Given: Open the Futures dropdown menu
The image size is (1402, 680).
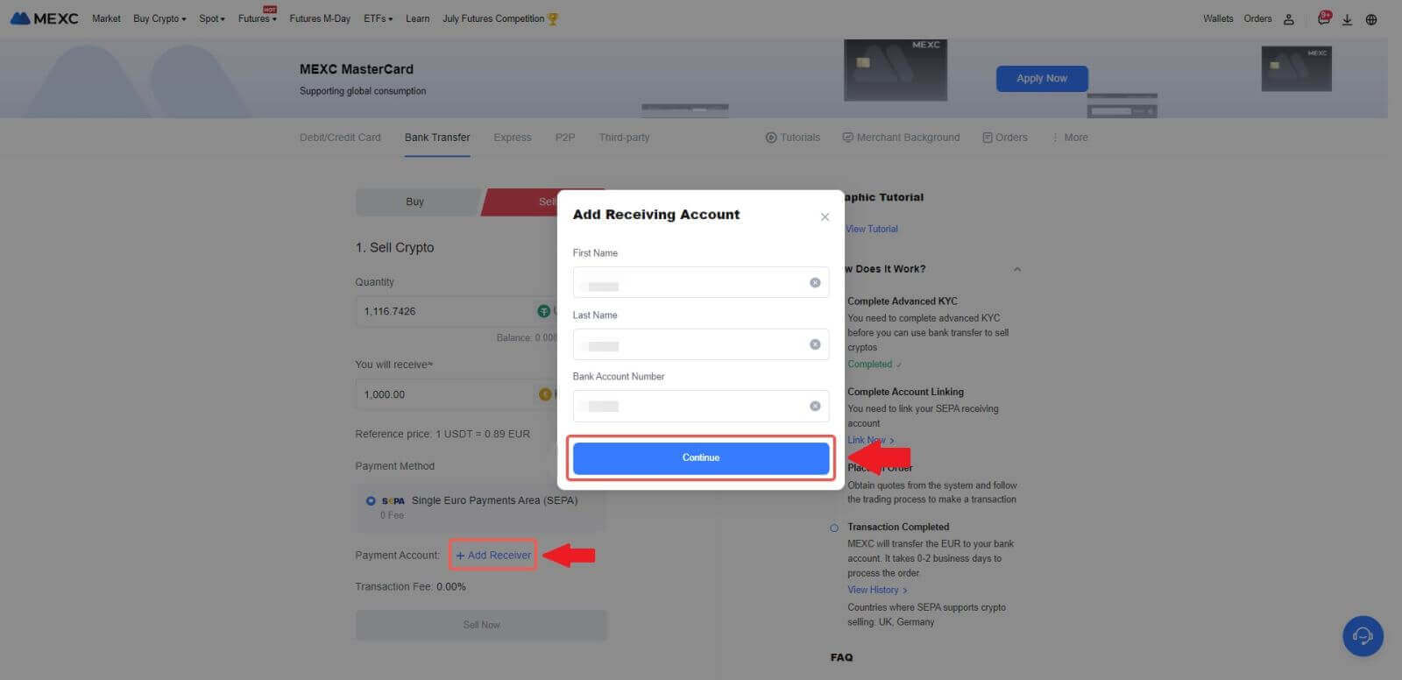Looking at the screenshot, I should tap(257, 18).
